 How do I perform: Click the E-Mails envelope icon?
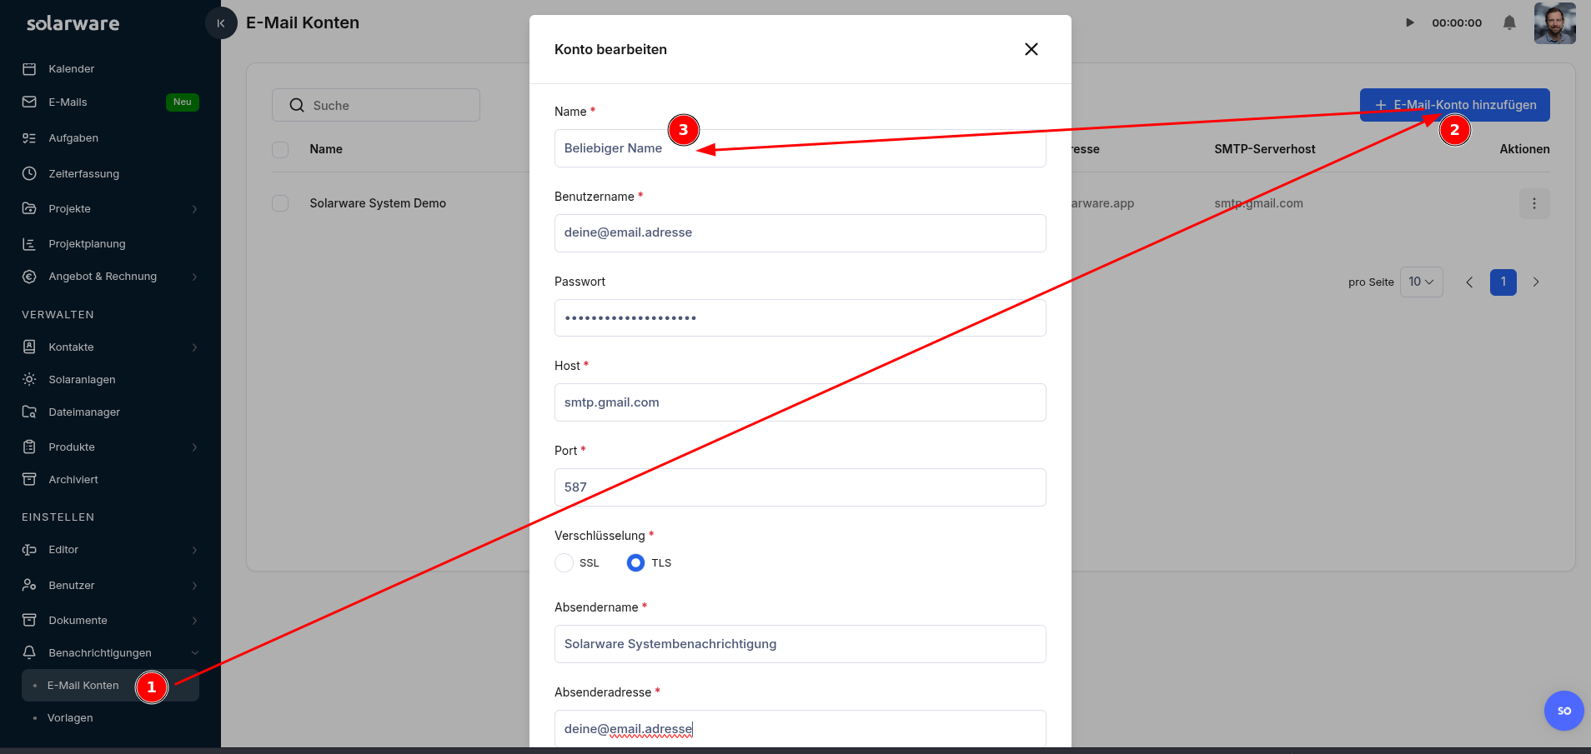pos(29,102)
